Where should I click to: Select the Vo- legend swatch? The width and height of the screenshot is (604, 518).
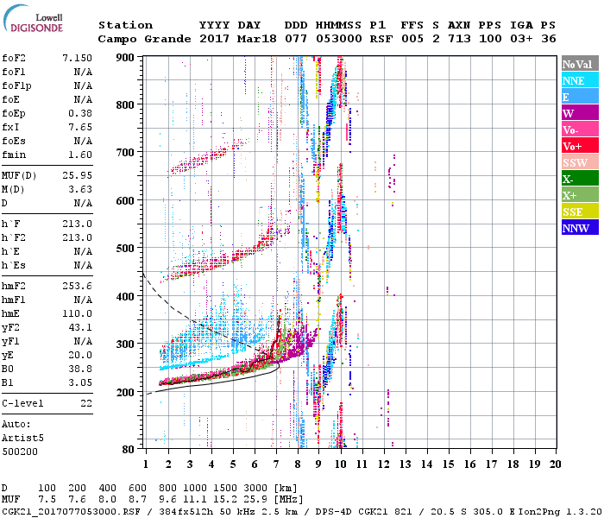point(580,129)
